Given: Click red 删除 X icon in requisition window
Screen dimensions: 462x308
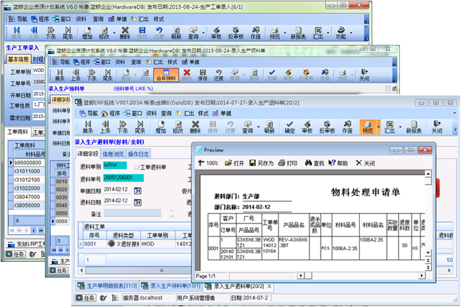Looking at the screenshot, I should pos(187,75).
